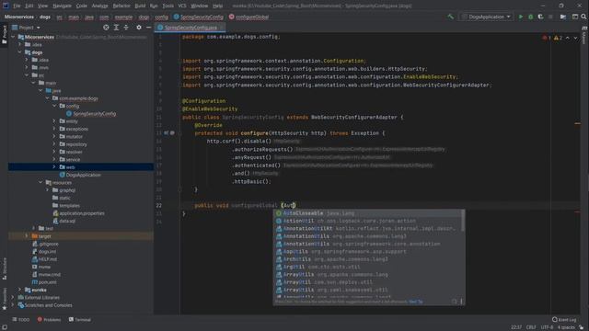
Task: Open SpringSecurityConfig in project tree
Action: [91, 113]
